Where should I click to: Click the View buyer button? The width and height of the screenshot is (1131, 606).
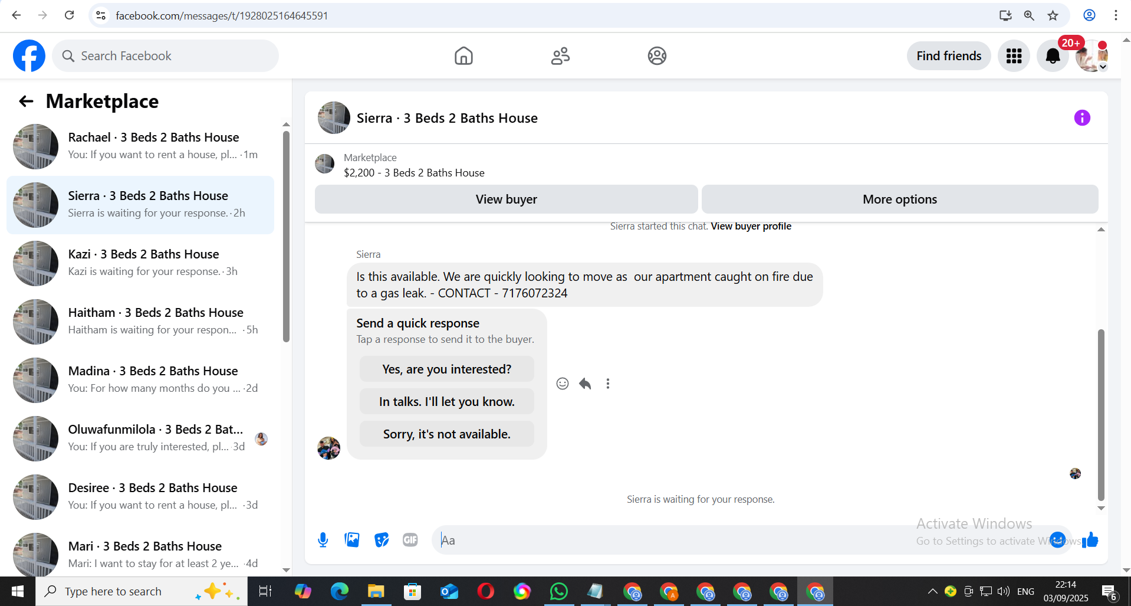click(506, 199)
